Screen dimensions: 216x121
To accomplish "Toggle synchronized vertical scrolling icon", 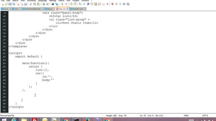I will pos(71,4).
